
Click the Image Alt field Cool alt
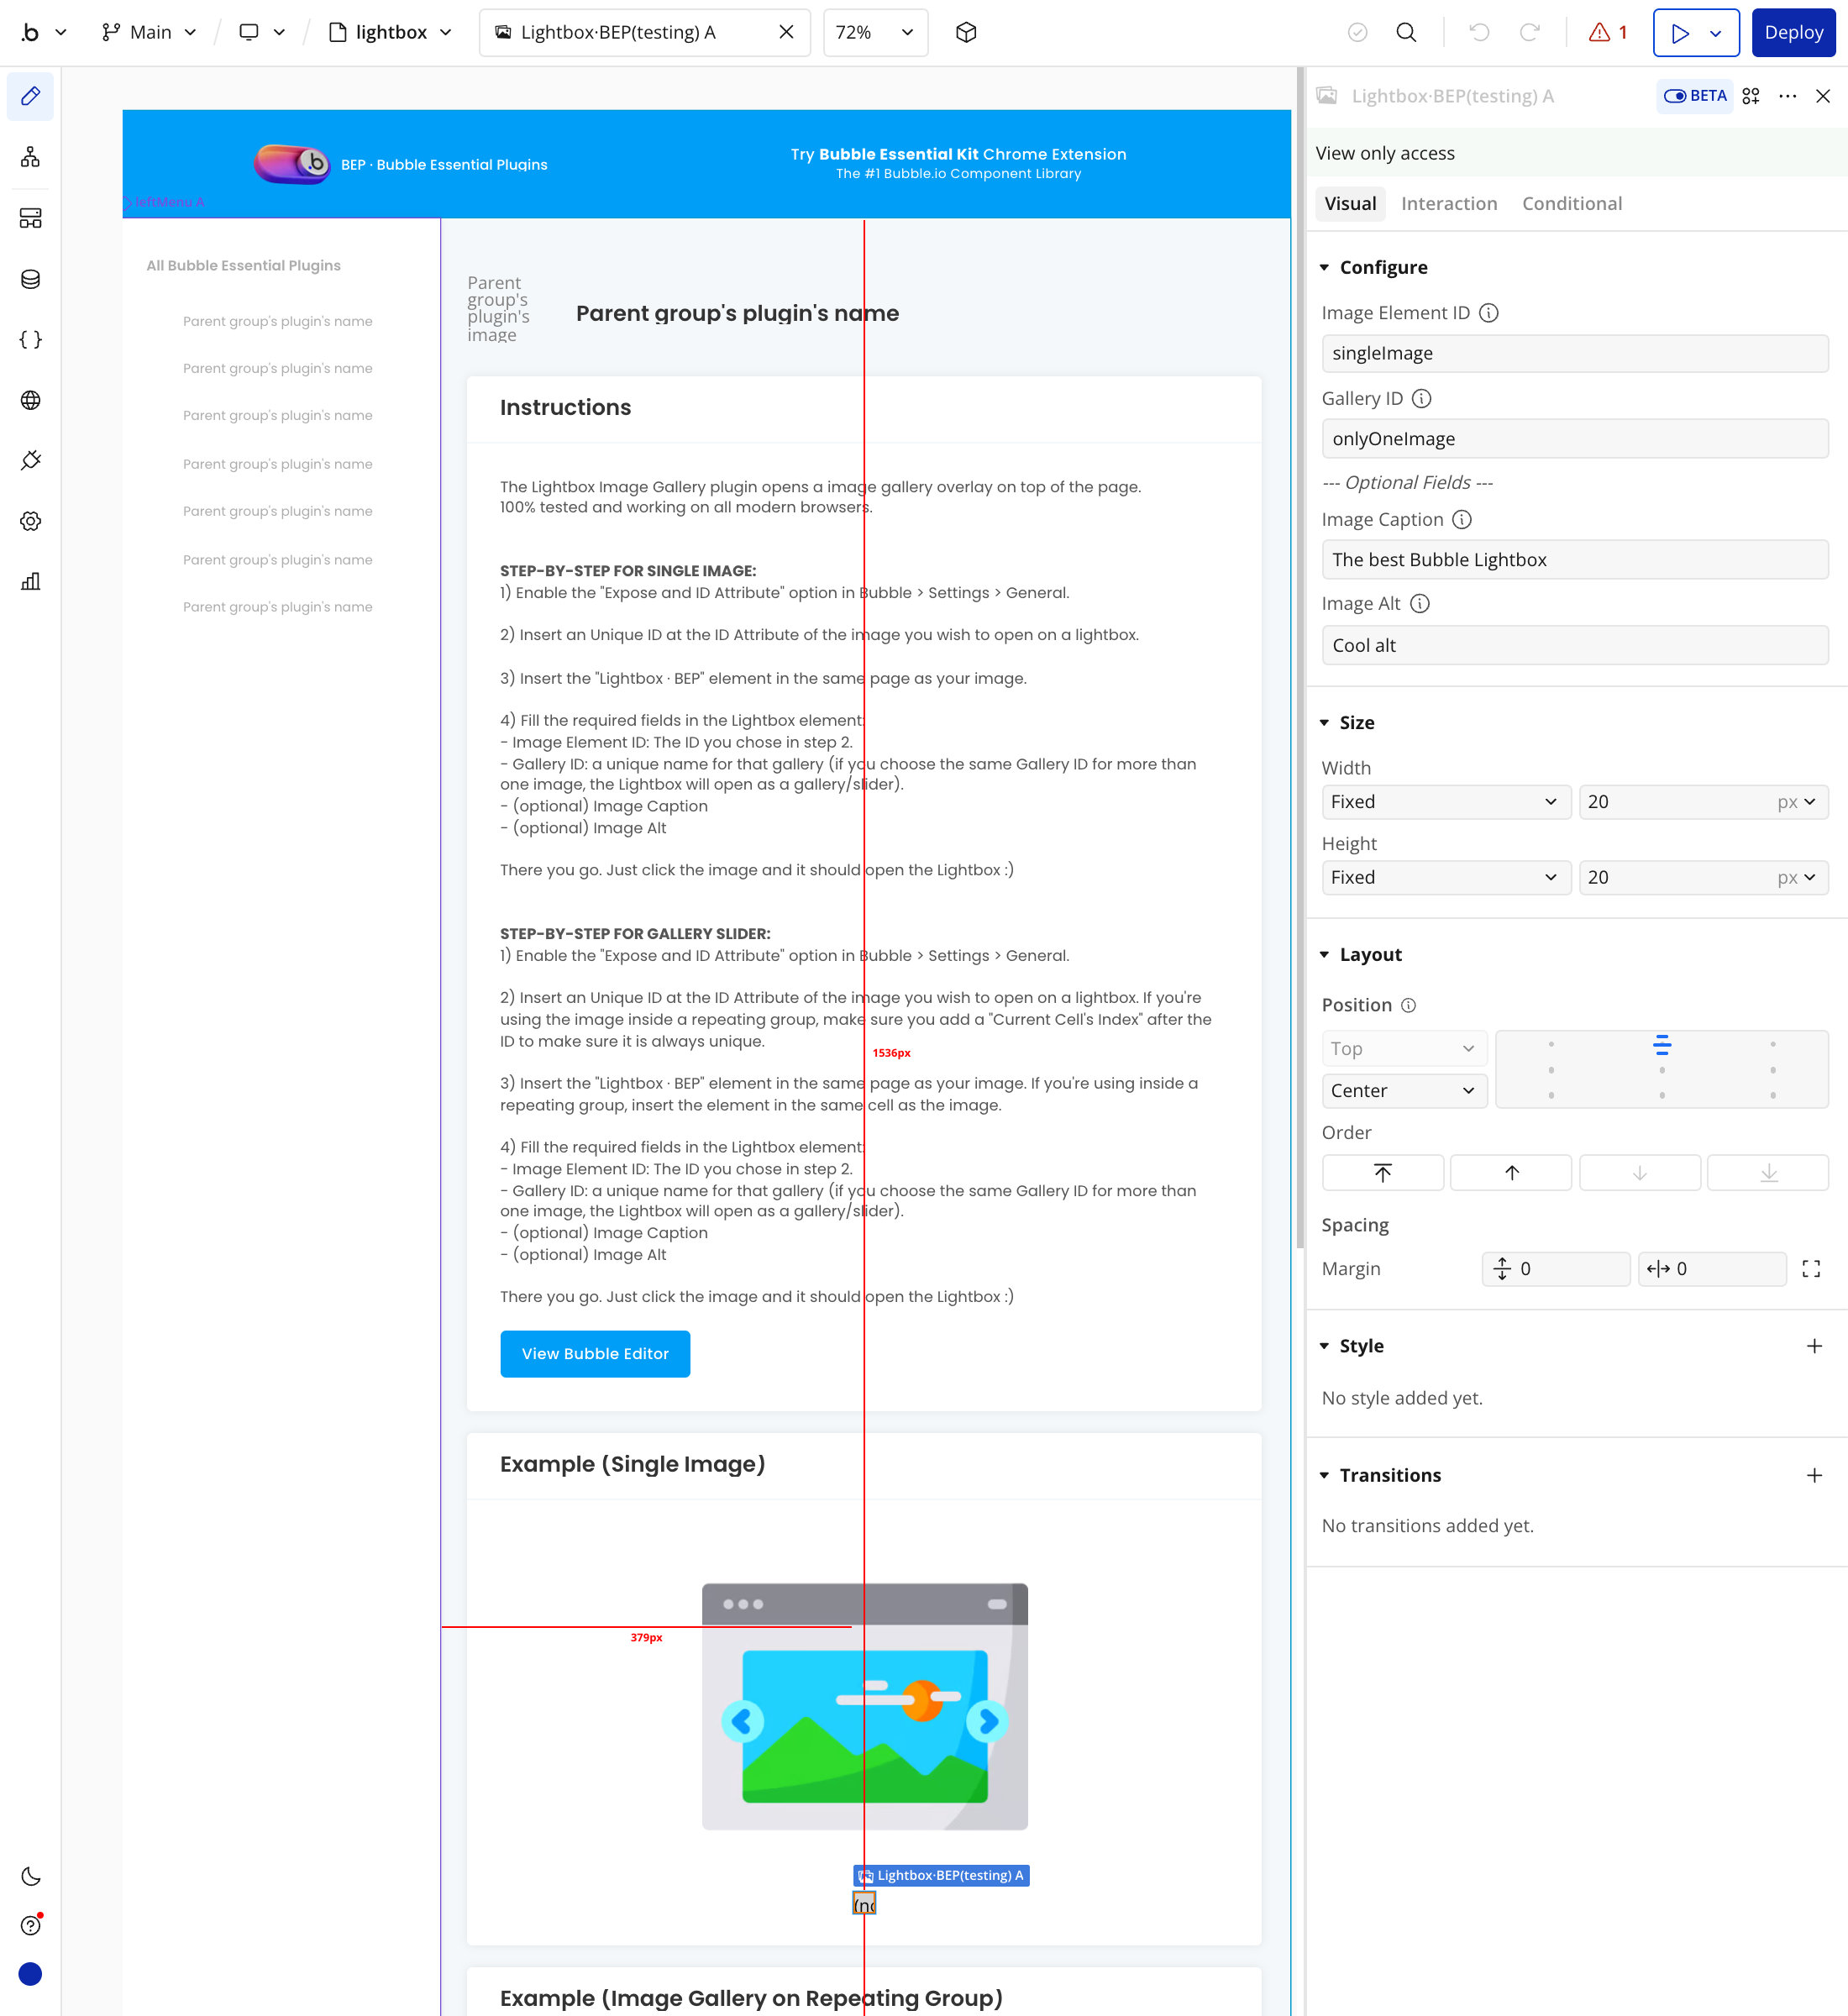pyautogui.click(x=1575, y=645)
